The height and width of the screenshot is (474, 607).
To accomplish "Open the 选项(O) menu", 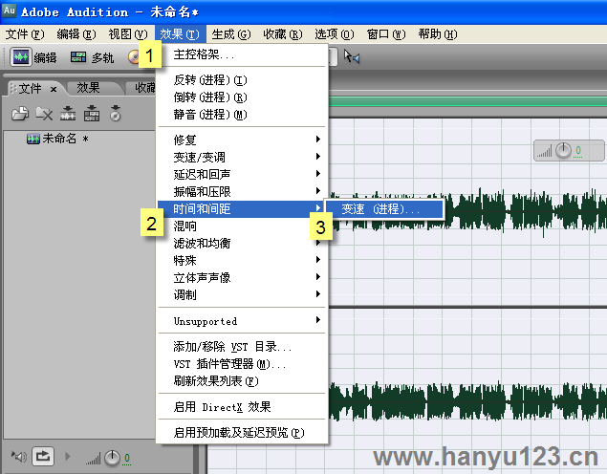I will point(334,34).
